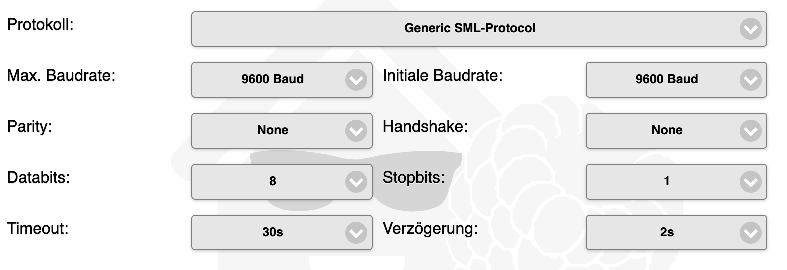This screenshot has height=270, width=787.
Task: Select the Databits dropdown showing 8
Action: [272, 182]
